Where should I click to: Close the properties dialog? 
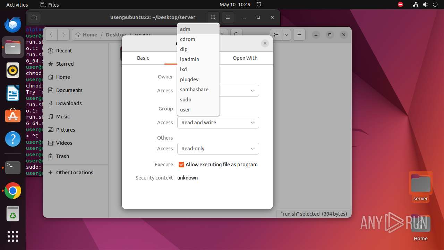point(265,43)
